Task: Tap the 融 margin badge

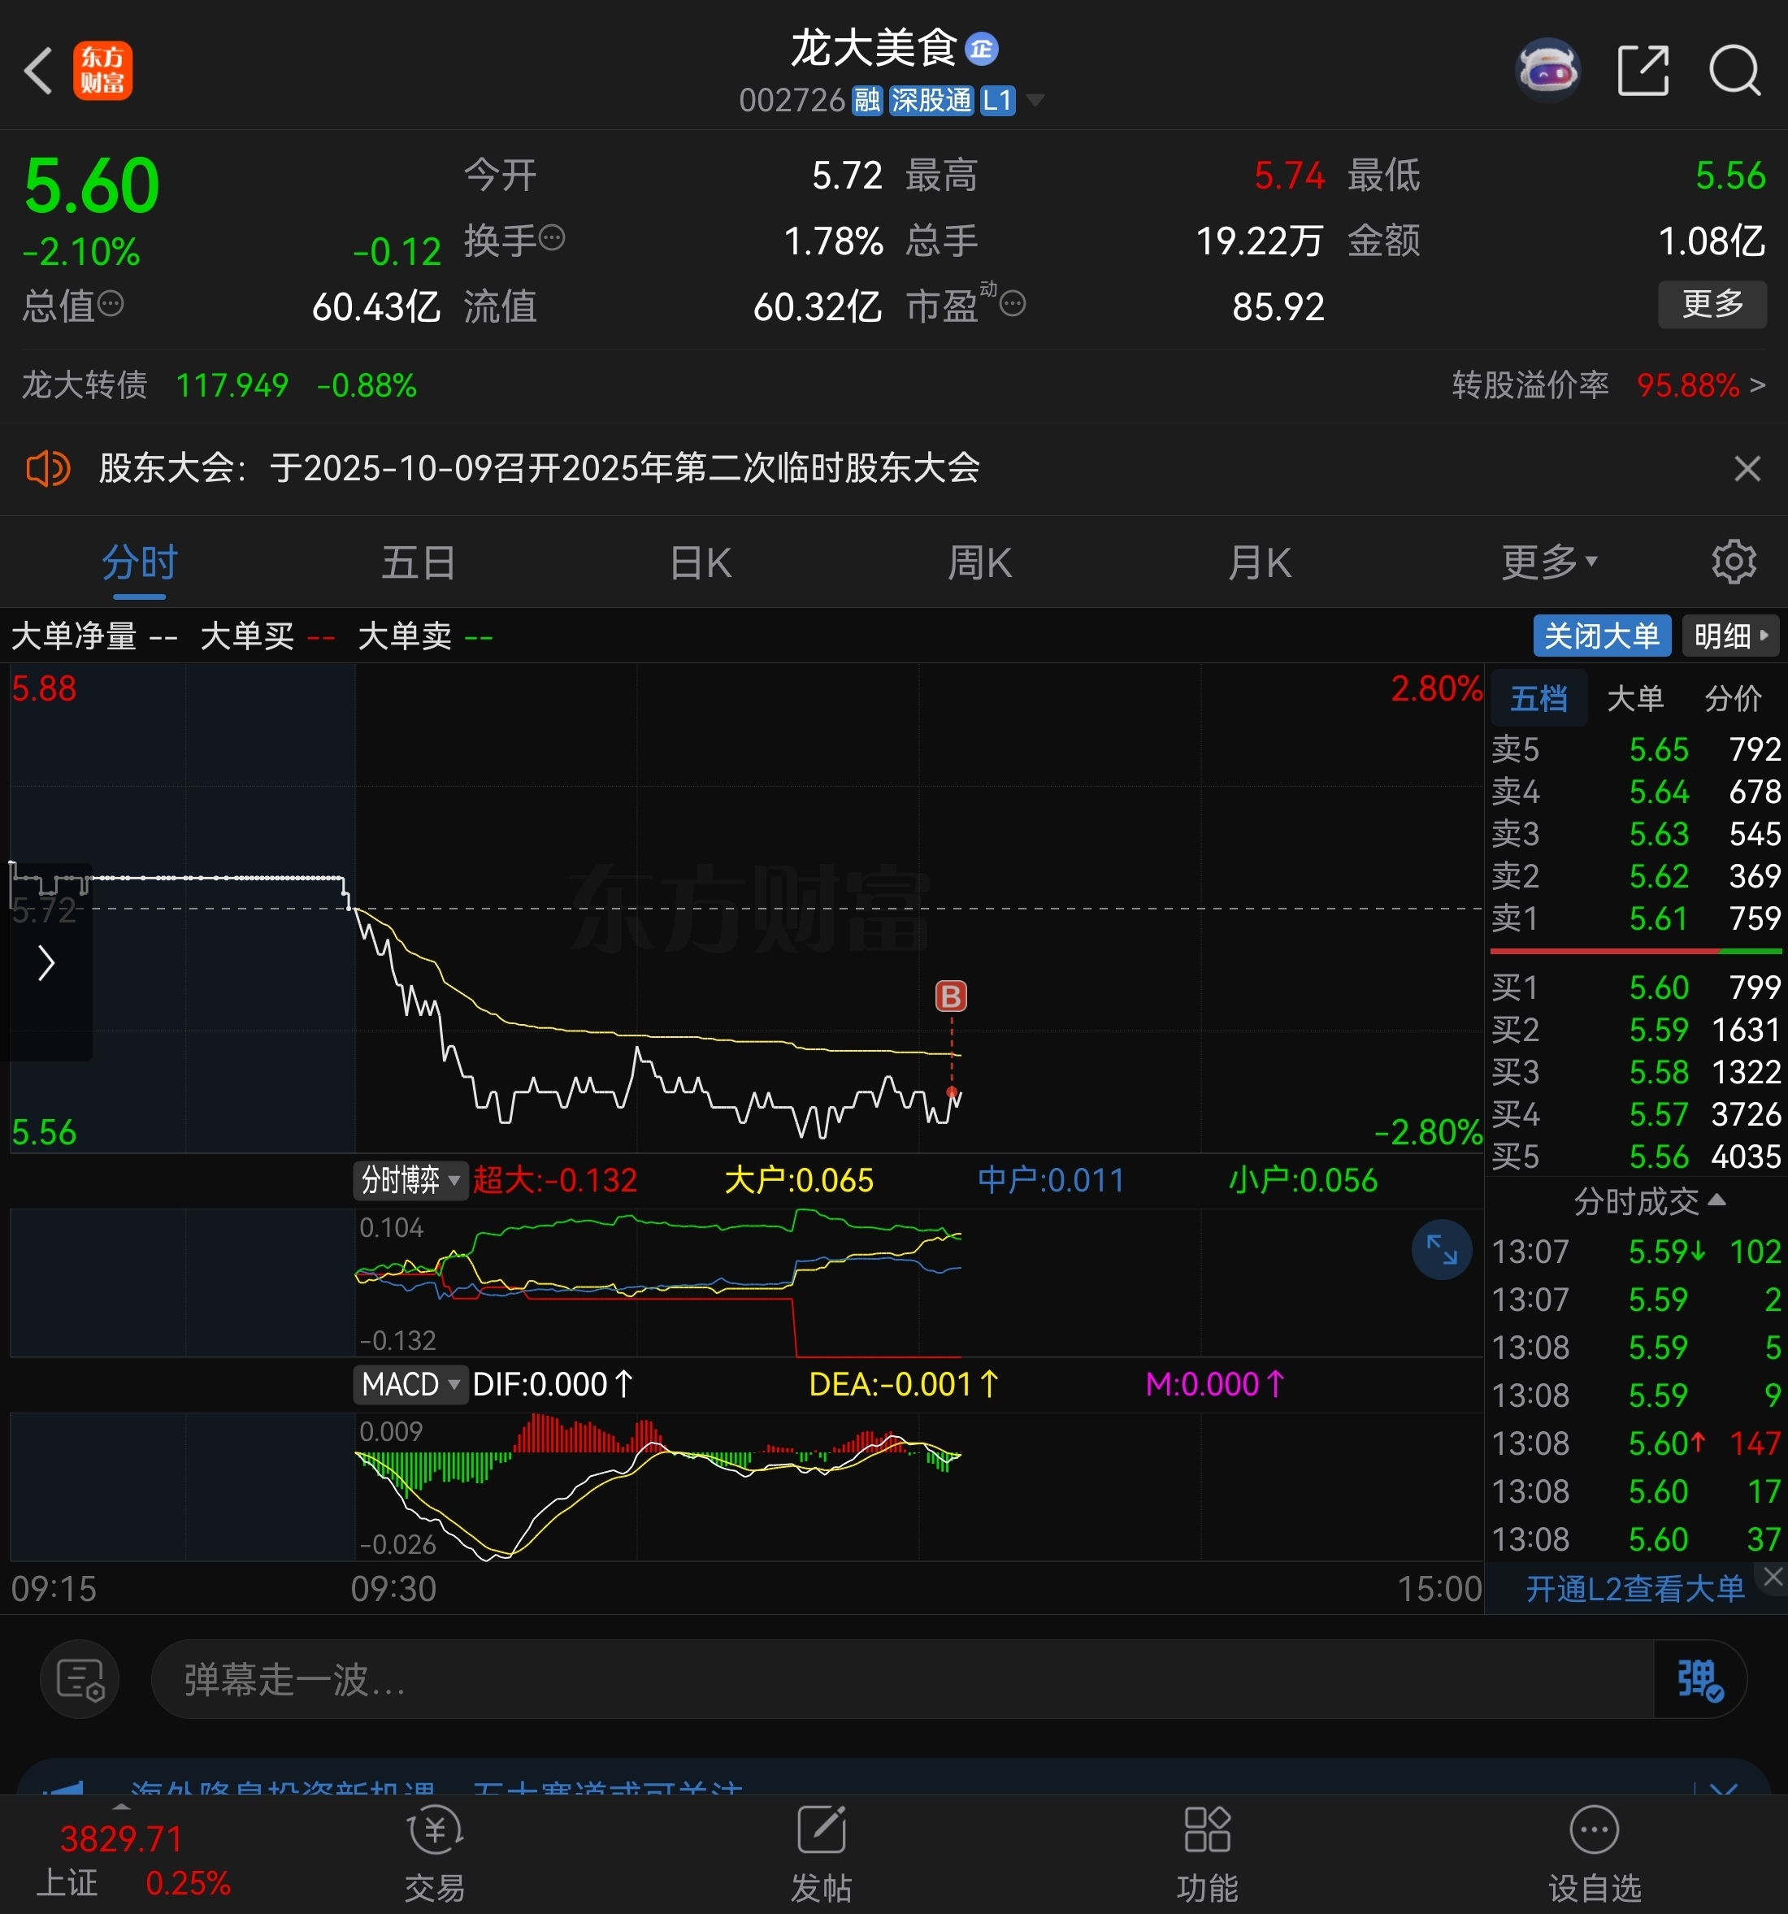Action: click(x=867, y=100)
